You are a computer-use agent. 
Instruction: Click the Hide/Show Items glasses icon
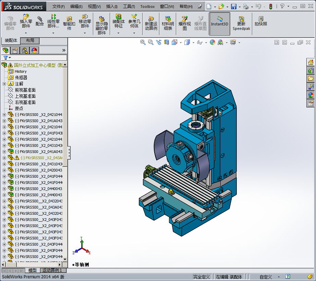click(x=200, y=42)
